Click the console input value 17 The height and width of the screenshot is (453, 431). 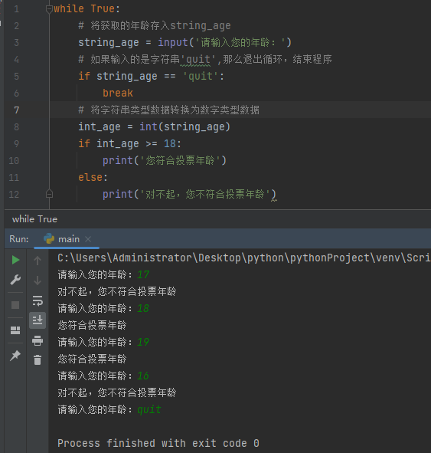click(143, 274)
